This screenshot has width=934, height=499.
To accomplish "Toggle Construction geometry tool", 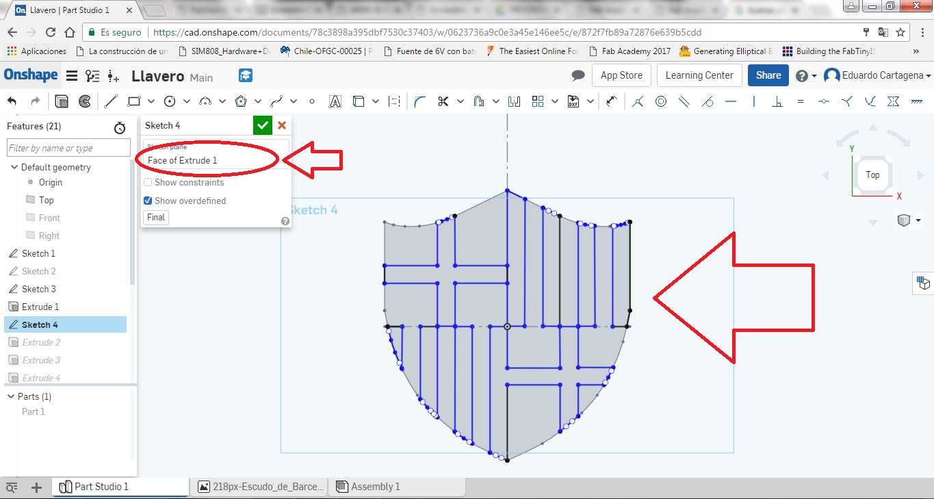I will (x=394, y=101).
